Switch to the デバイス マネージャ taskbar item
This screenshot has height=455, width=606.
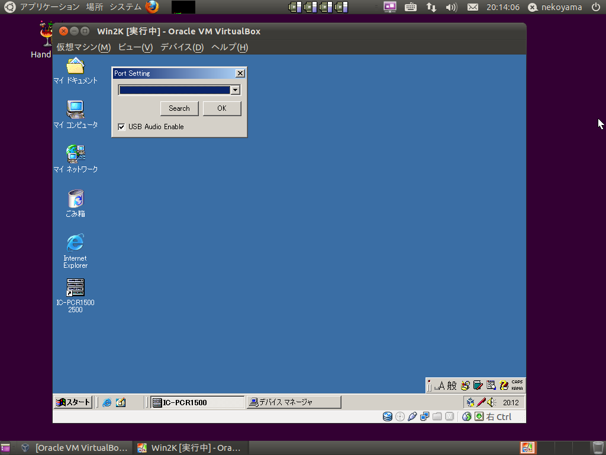(x=294, y=402)
